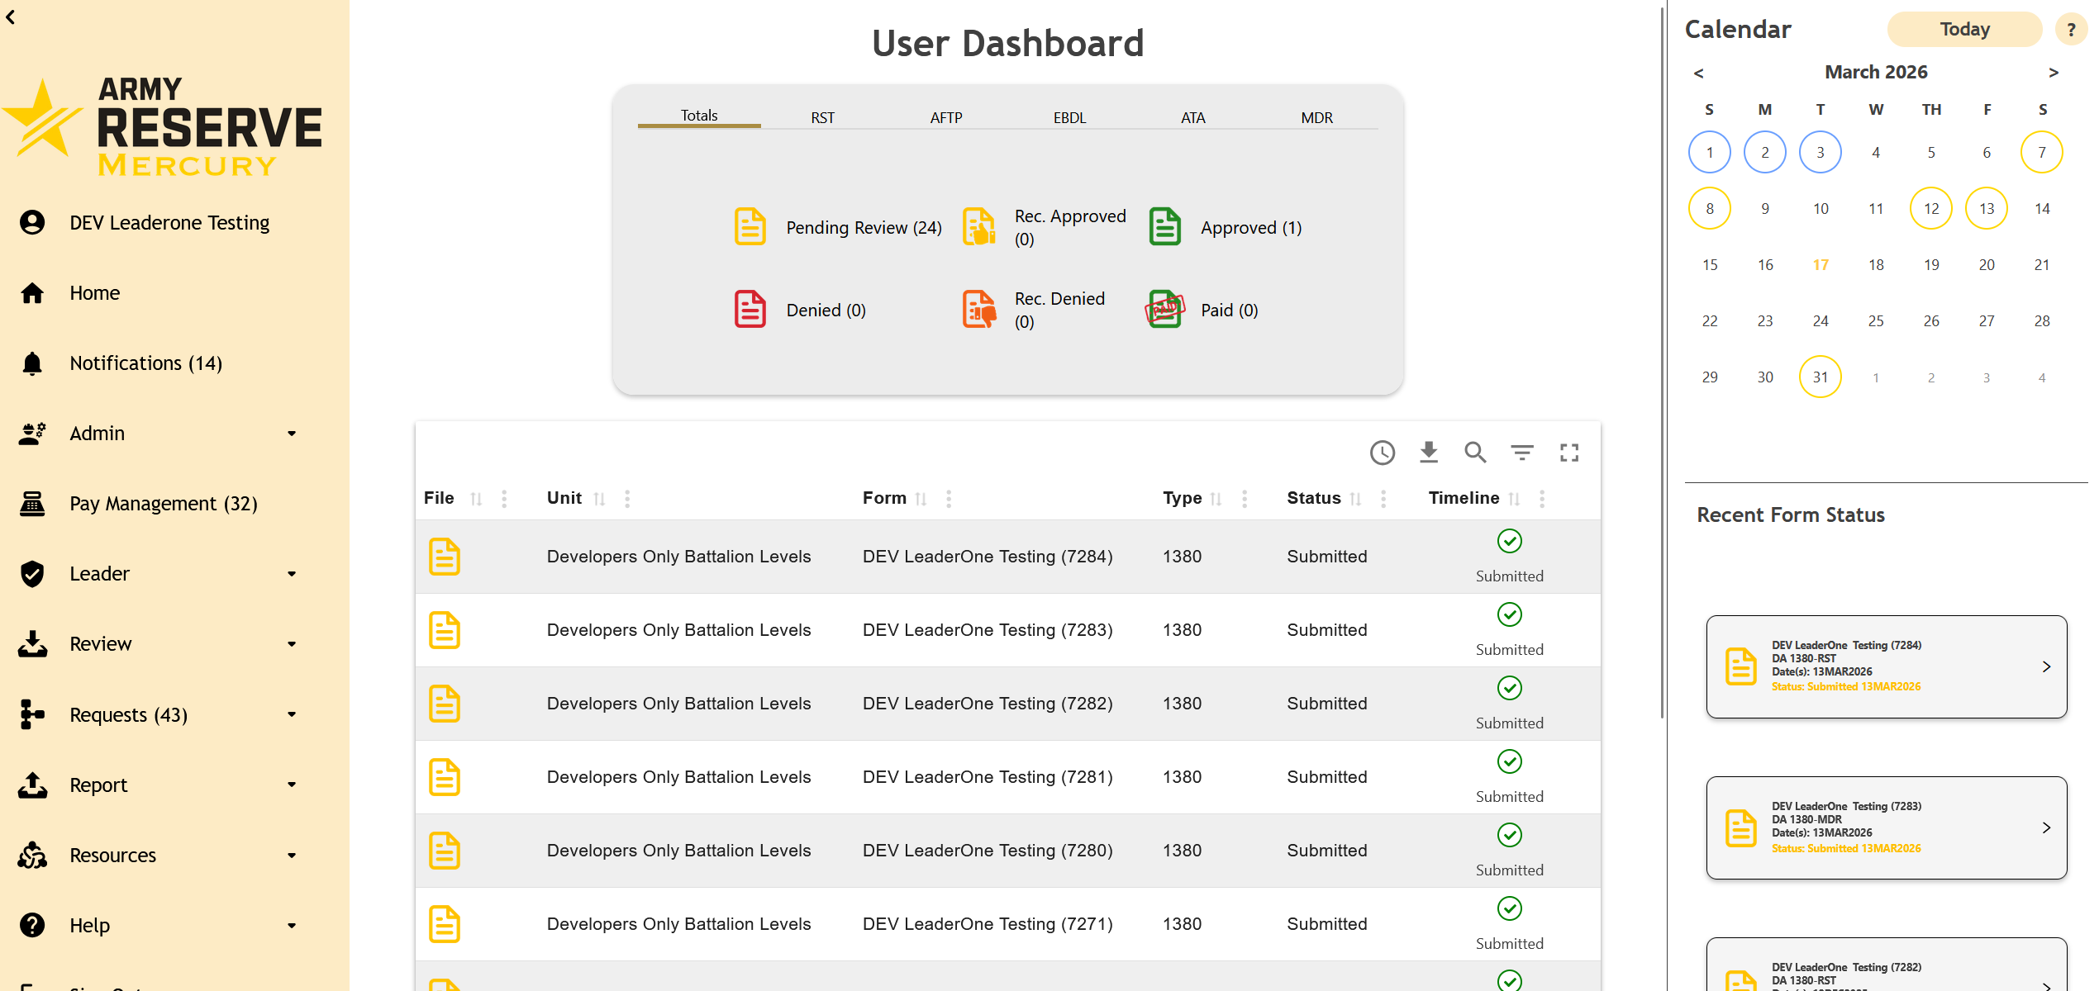Click the download icon above table
This screenshot has height=991, width=2099.
pos(1429,453)
